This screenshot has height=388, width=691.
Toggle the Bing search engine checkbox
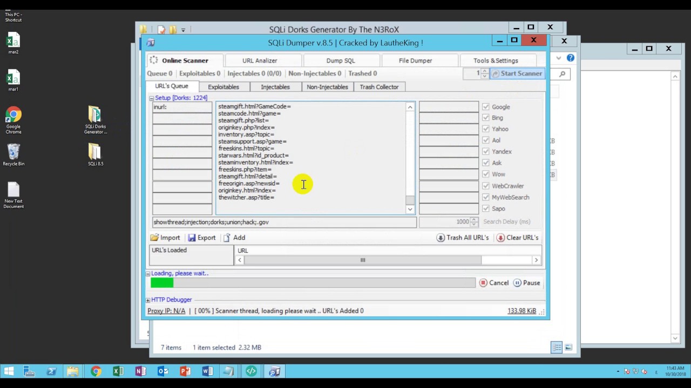coord(486,117)
